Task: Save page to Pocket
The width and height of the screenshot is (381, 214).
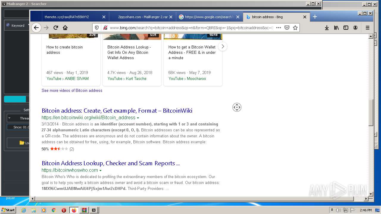Action: (x=287, y=28)
